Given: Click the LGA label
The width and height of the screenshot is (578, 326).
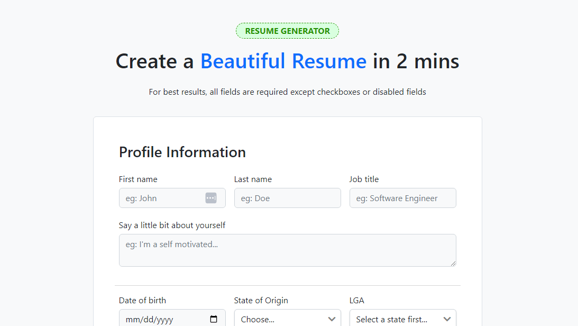Looking at the screenshot, I should click(356, 301).
